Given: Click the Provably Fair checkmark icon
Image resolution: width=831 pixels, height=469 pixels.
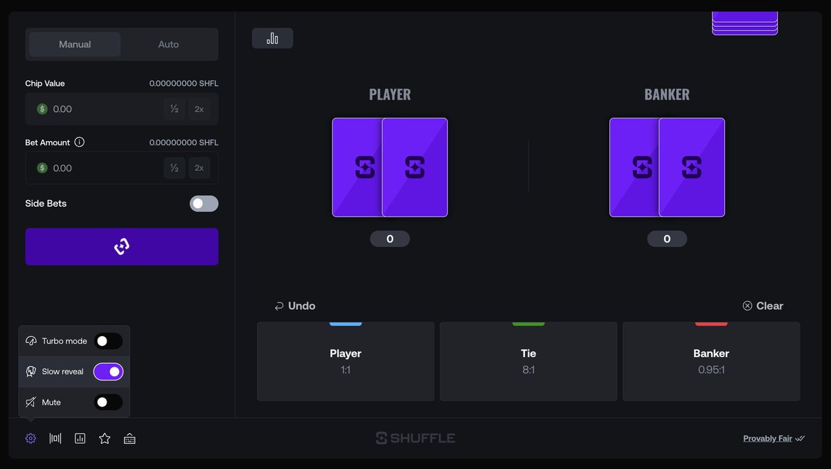Looking at the screenshot, I should click(800, 439).
